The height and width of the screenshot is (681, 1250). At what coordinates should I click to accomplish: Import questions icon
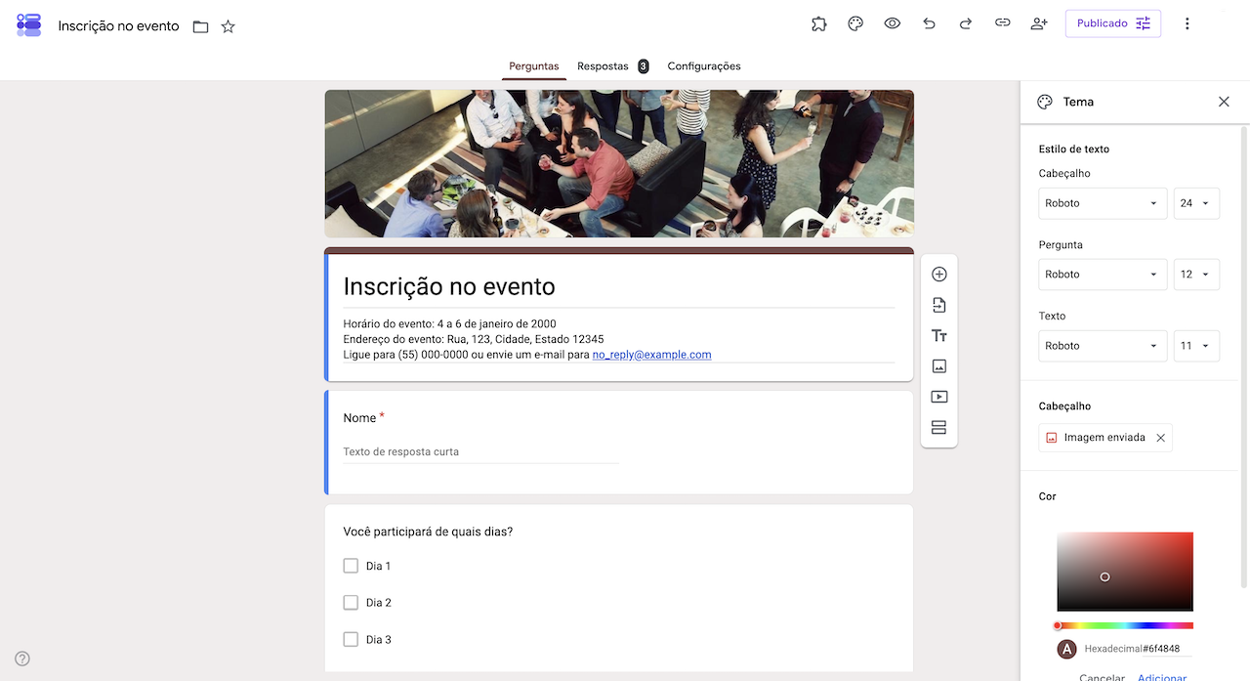[939, 305]
